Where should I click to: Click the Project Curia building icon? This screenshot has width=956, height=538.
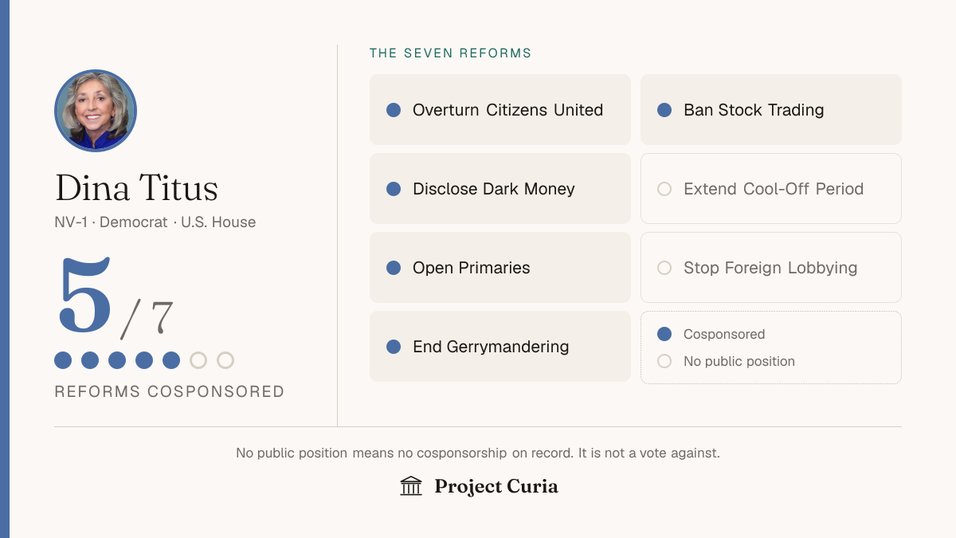(x=411, y=486)
